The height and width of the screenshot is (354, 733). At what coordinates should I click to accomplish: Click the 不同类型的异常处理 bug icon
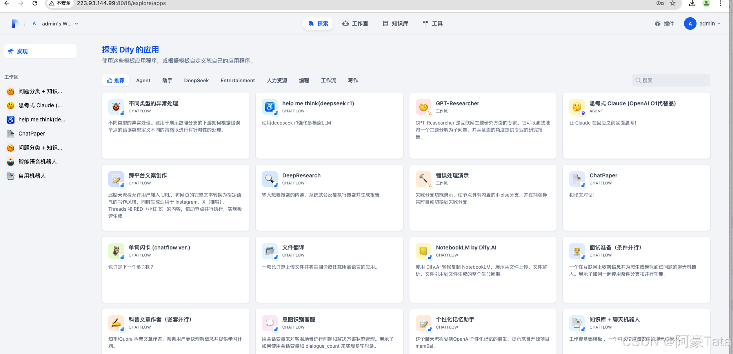[x=116, y=107]
